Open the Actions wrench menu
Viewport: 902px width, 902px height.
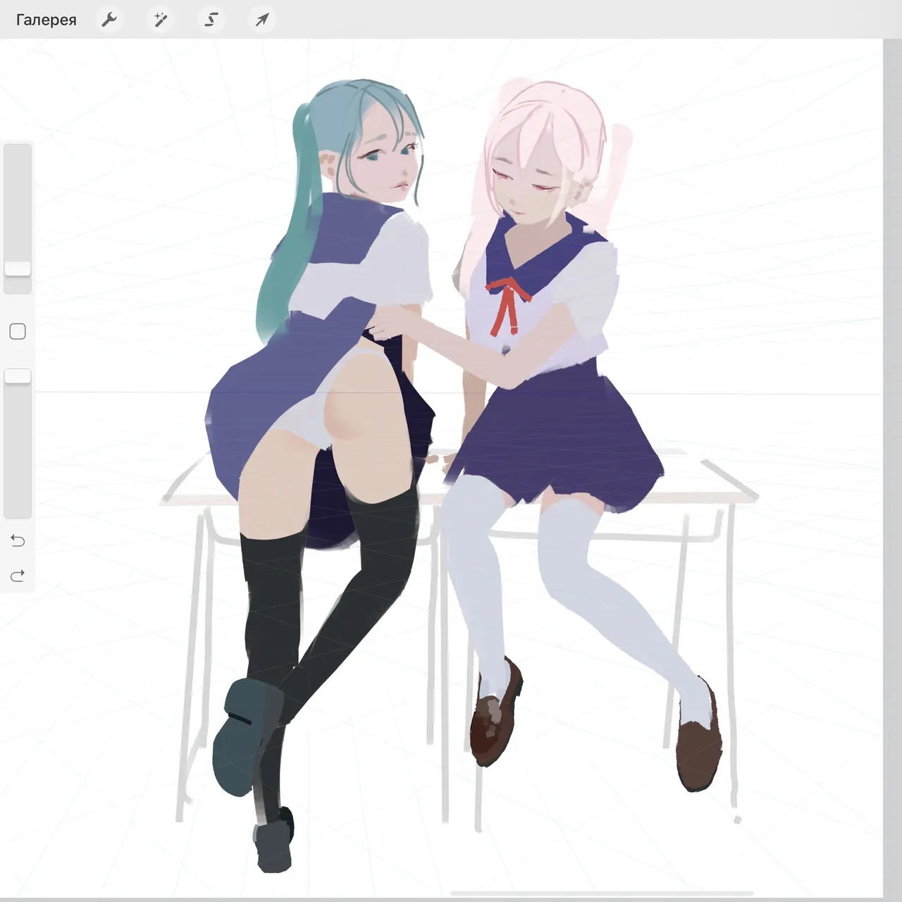pyautogui.click(x=109, y=20)
